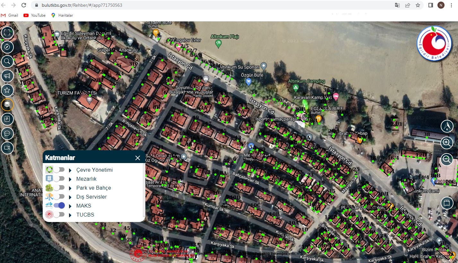Open the map search magnifier tool

[7, 61]
